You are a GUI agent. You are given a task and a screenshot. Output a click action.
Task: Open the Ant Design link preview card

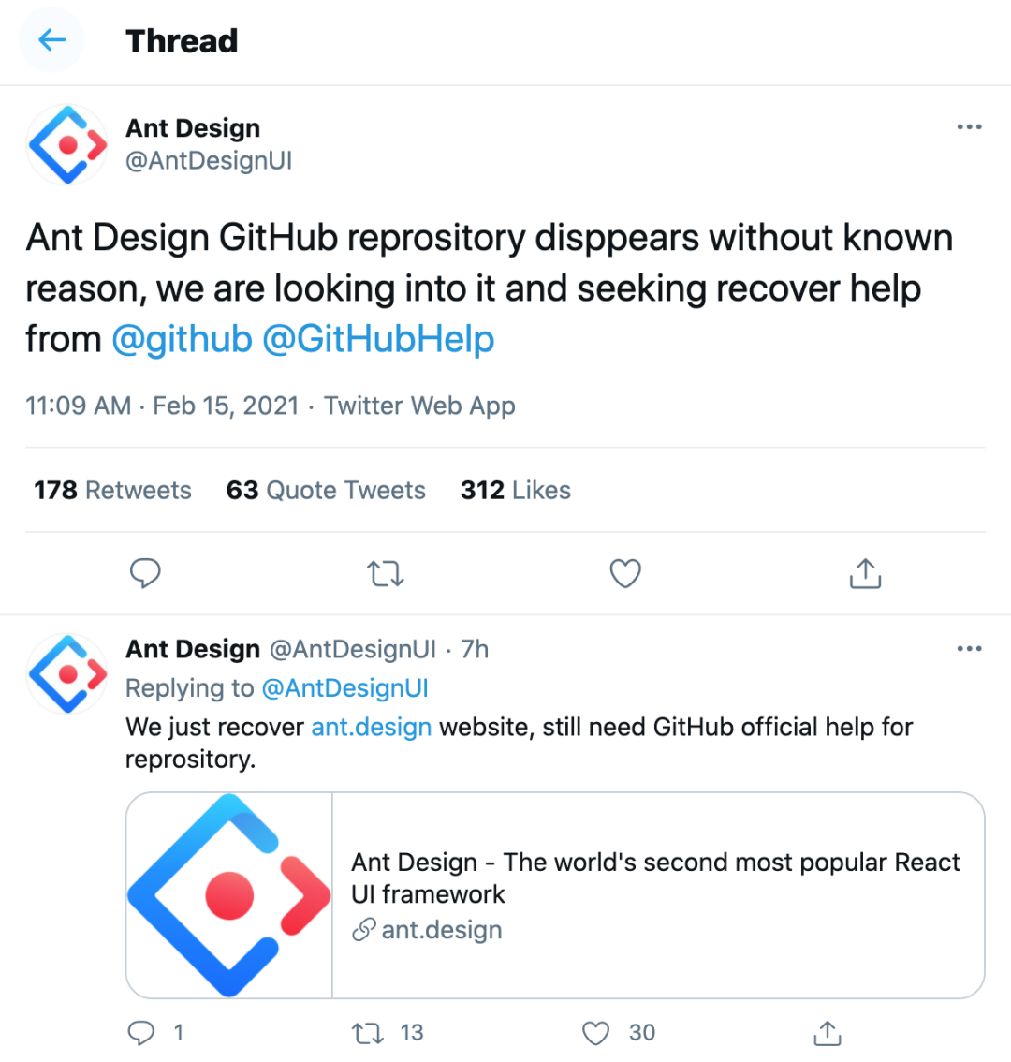pos(555,895)
